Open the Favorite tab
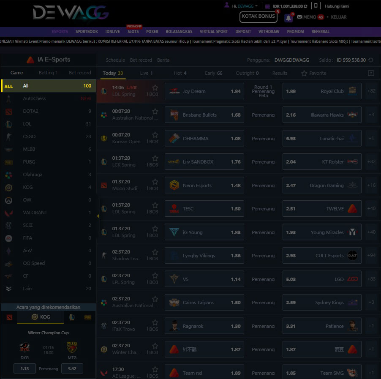381x379 pixels. [x=314, y=73]
